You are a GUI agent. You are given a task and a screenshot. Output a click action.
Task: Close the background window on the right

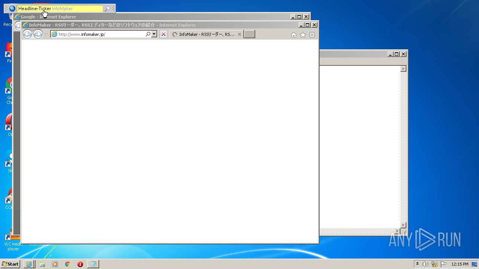click(x=403, y=54)
